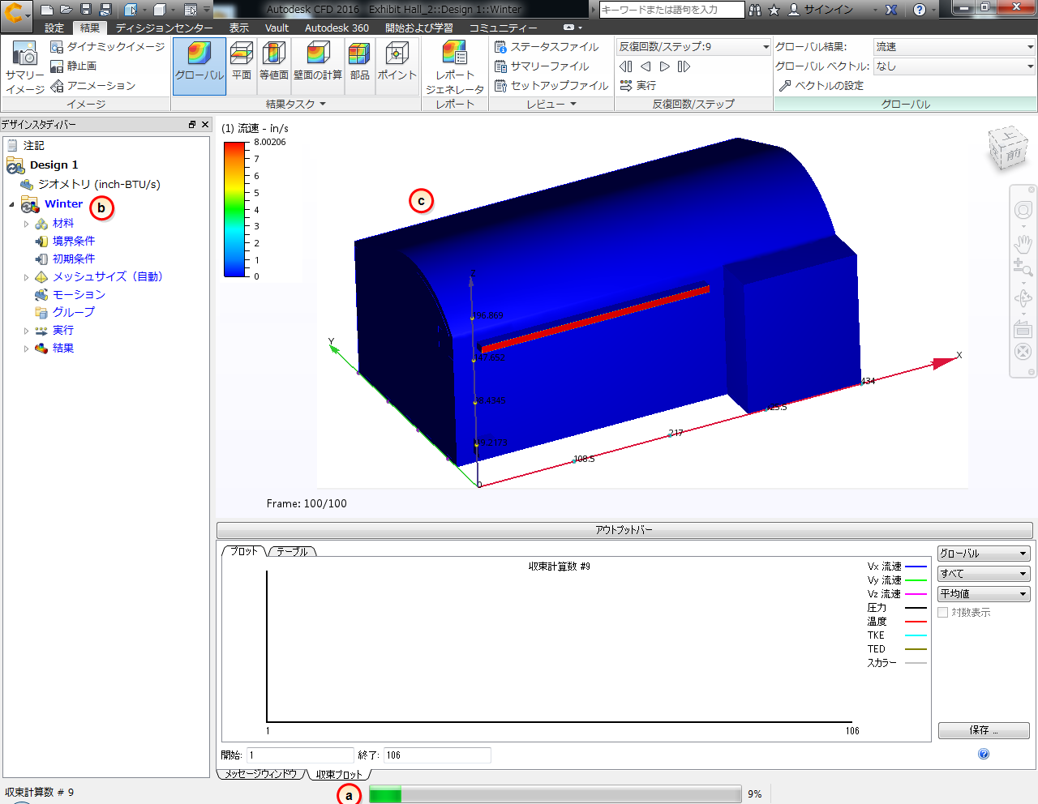The image size is (1038, 804).
Task: Open 平均値 dropdown in plot panel
Action: click(x=984, y=594)
